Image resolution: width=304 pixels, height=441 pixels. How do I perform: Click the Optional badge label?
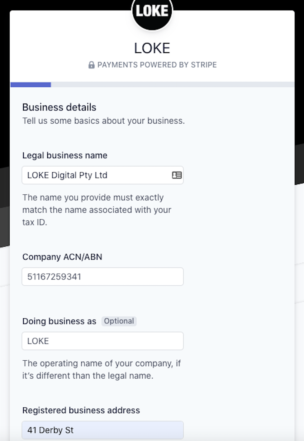(x=119, y=321)
